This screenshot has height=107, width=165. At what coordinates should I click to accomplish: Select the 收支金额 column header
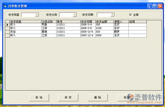(x=104, y=22)
